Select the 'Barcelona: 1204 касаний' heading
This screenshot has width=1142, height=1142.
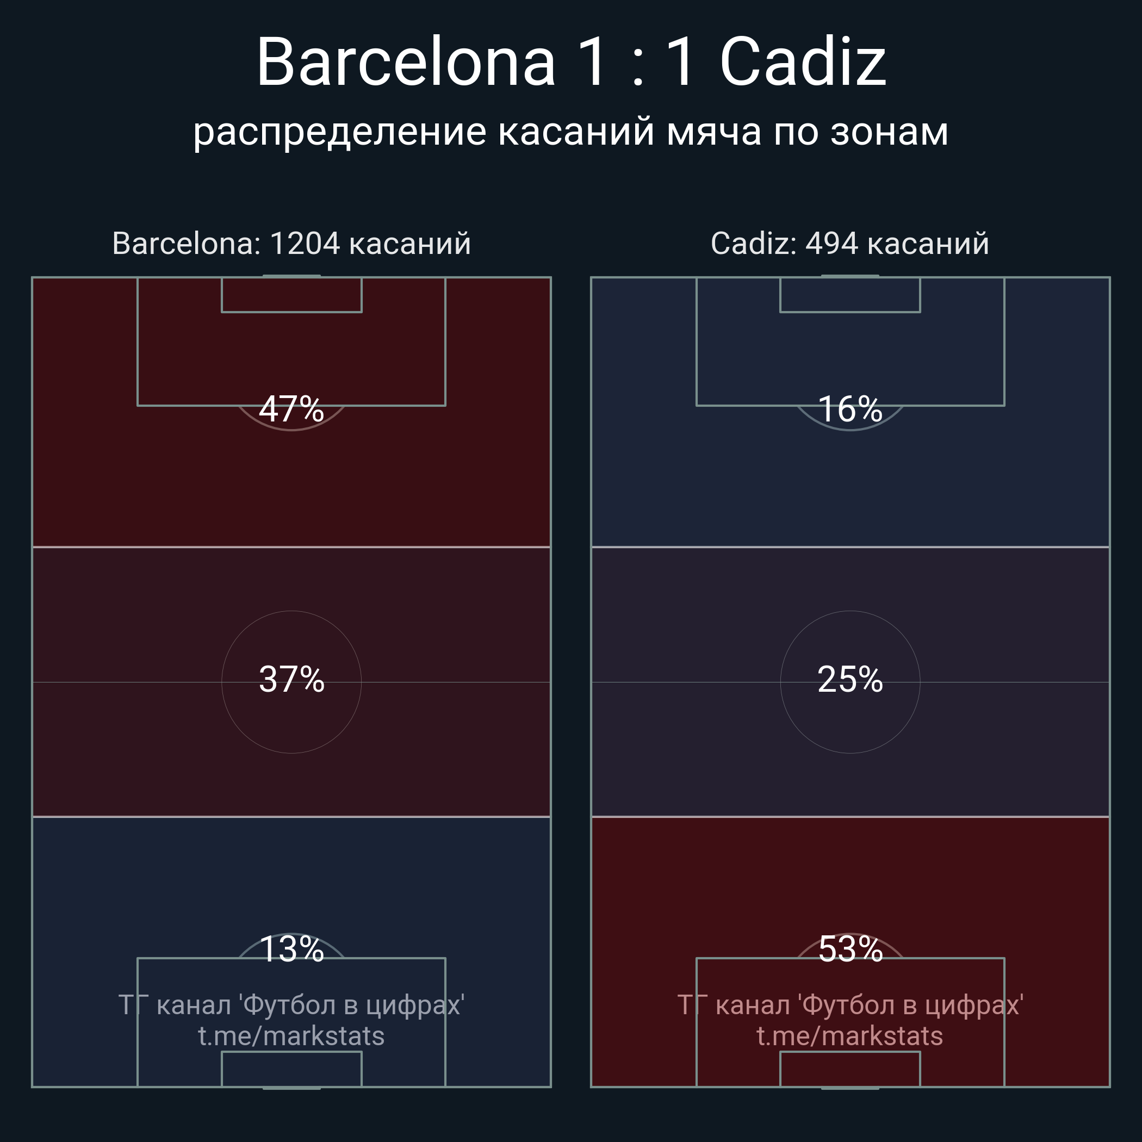tap(291, 244)
